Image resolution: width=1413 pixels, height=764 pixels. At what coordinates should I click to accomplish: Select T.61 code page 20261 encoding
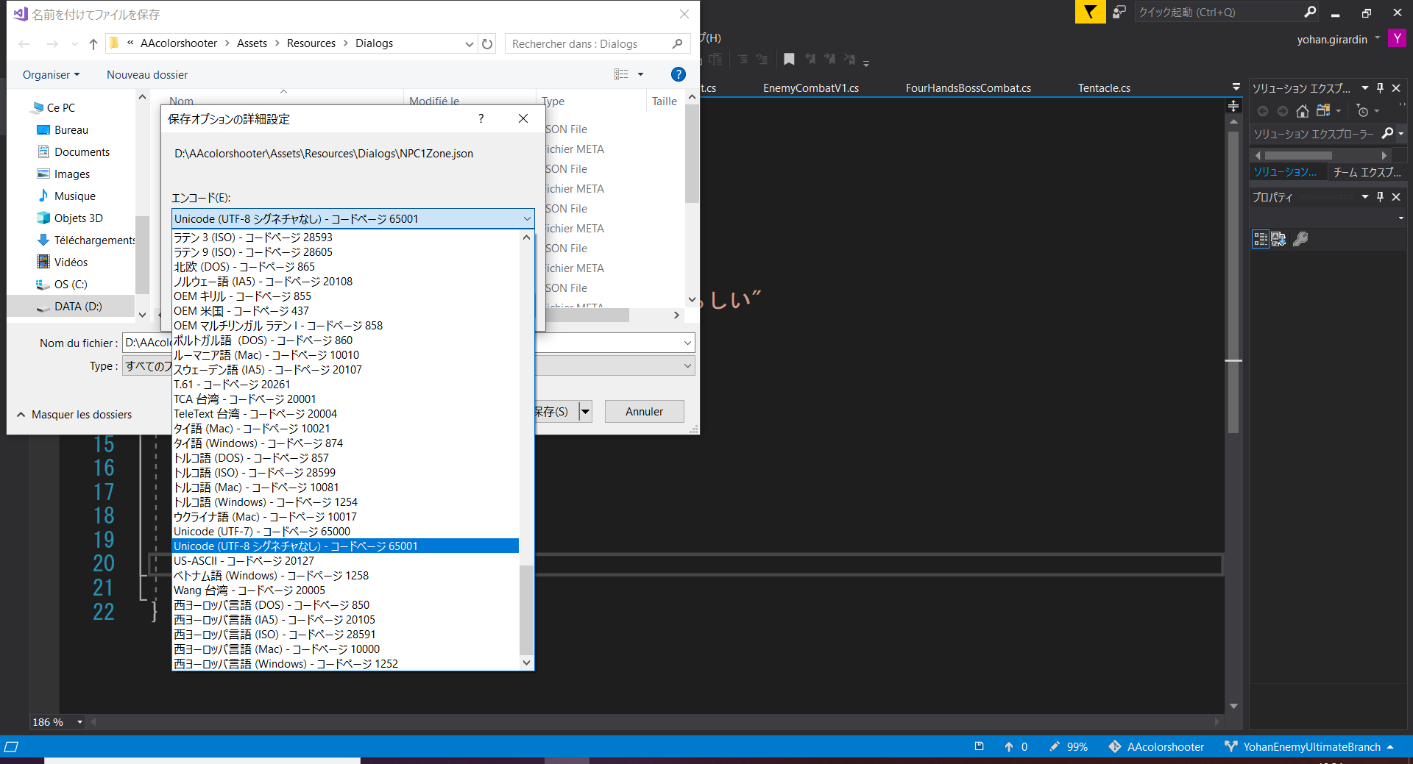pyautogui.click(x=345, y=384)
